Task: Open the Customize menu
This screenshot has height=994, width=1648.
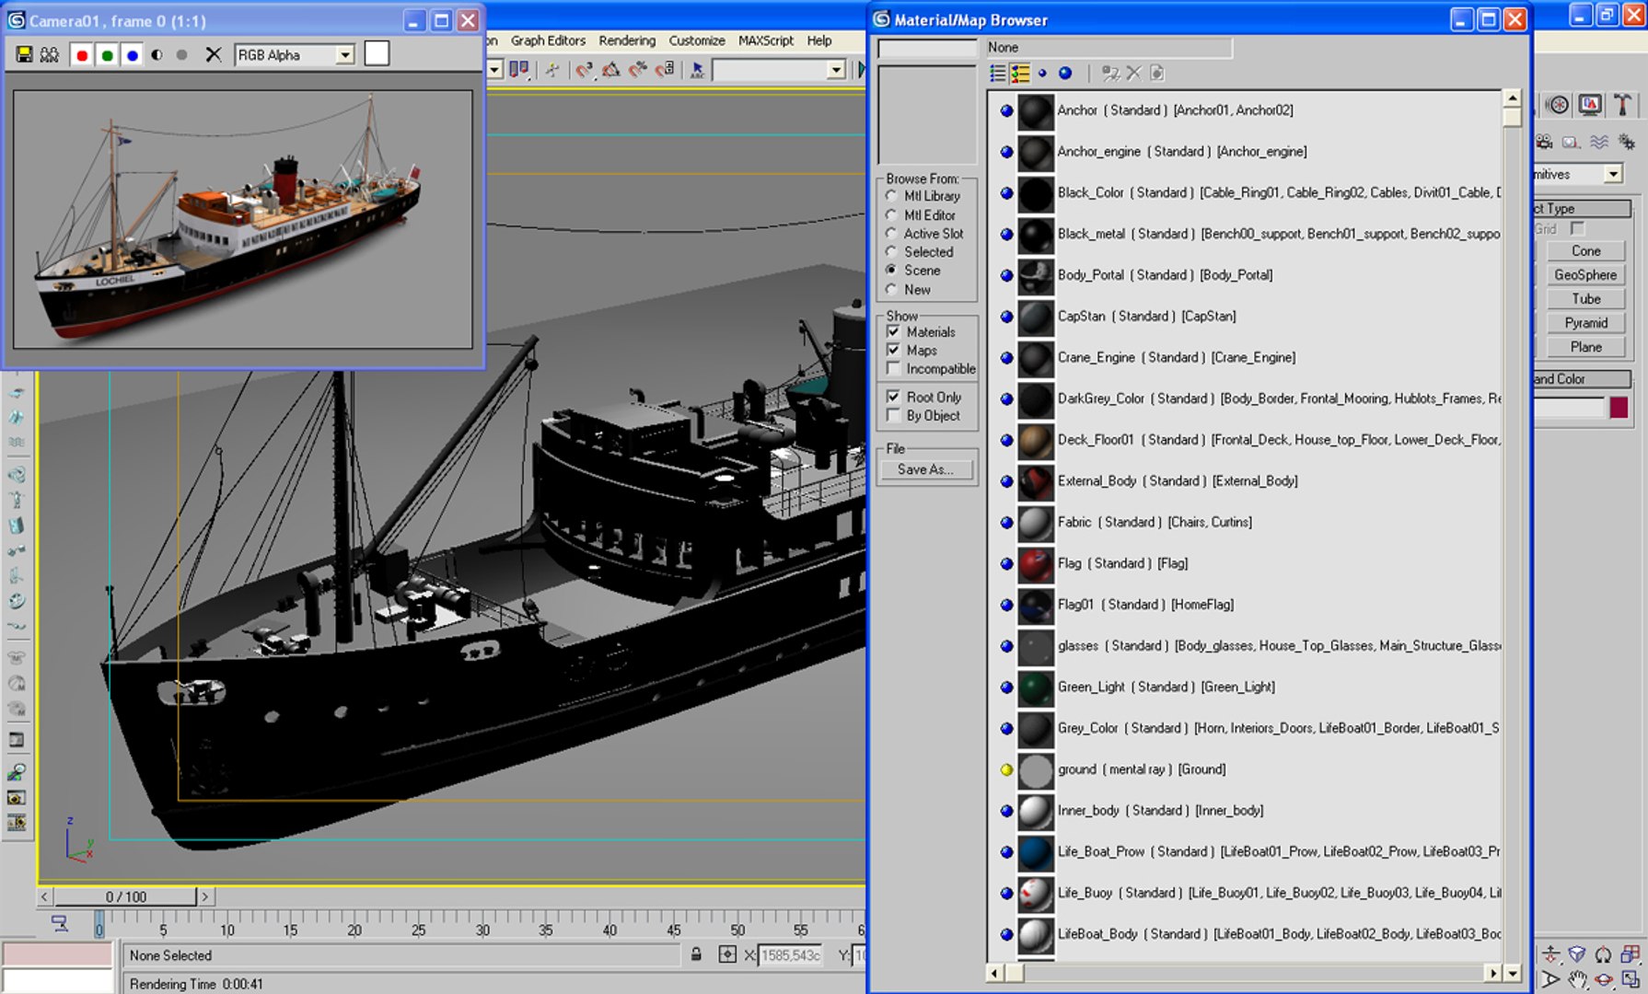Action: tap(697, 40)
